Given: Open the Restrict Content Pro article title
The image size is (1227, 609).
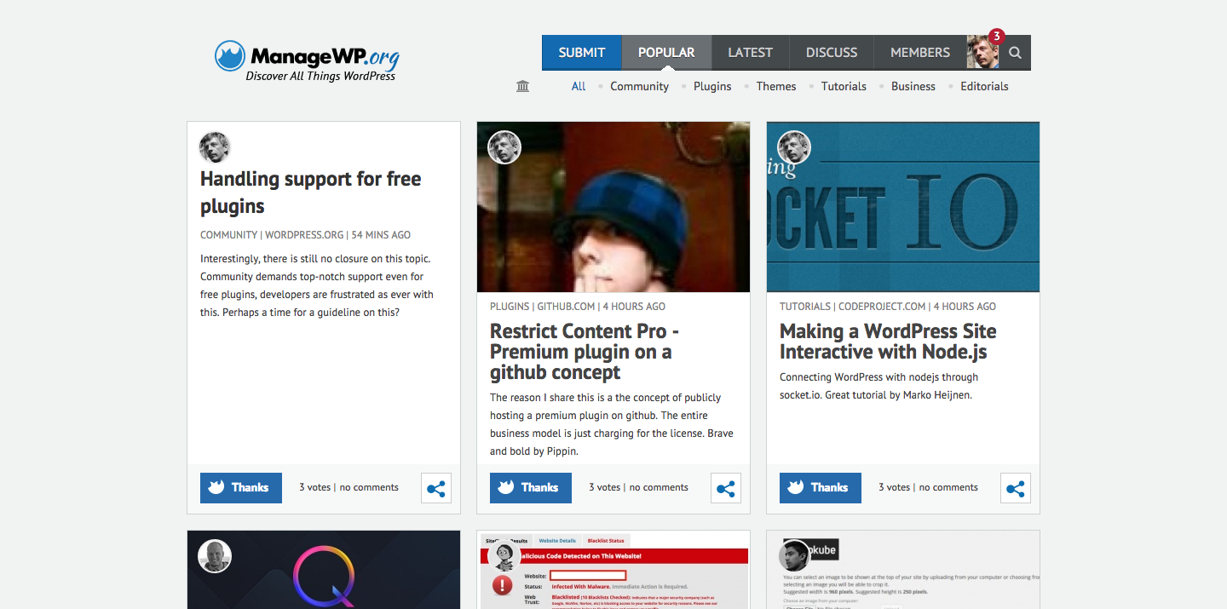Looking at the screenshot, I should click(584, 352).
